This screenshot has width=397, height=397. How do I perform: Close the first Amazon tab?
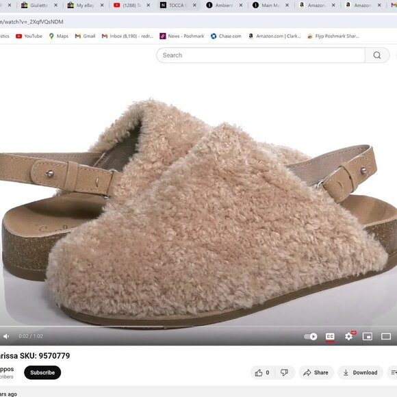click(333, 5)
